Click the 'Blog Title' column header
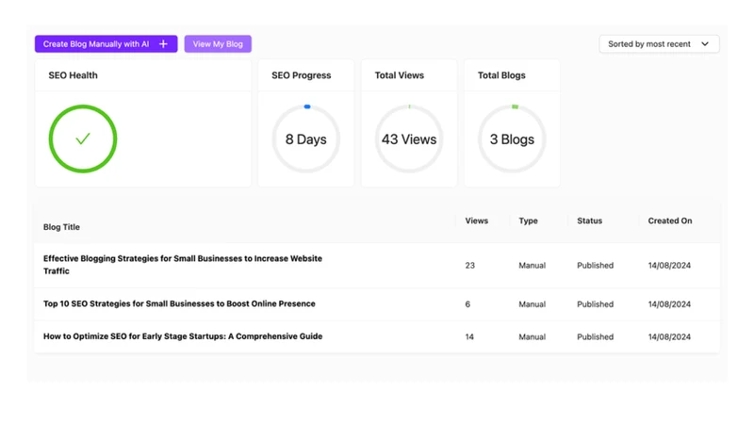This screenshot has width=754, height=424. [61, 227]
